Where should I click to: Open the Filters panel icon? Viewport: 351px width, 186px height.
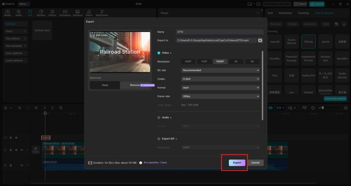coord(89,13)
